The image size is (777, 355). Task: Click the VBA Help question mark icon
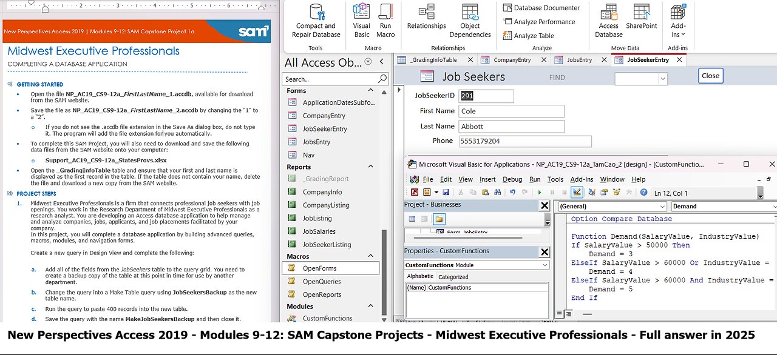click(x=643, y=192)
